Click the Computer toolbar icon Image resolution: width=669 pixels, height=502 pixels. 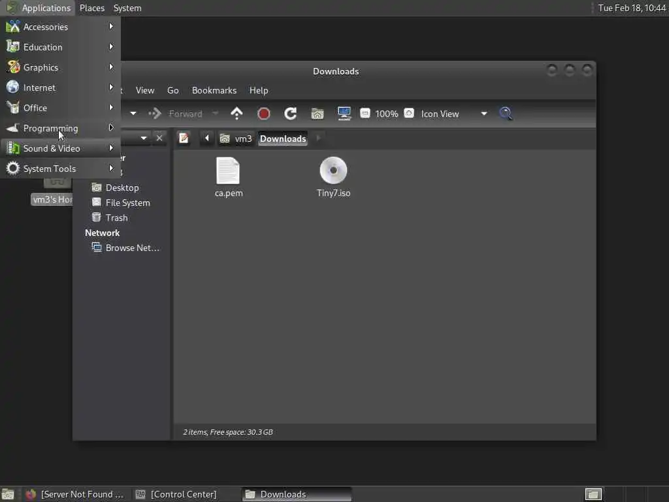[x=344, y=114]
